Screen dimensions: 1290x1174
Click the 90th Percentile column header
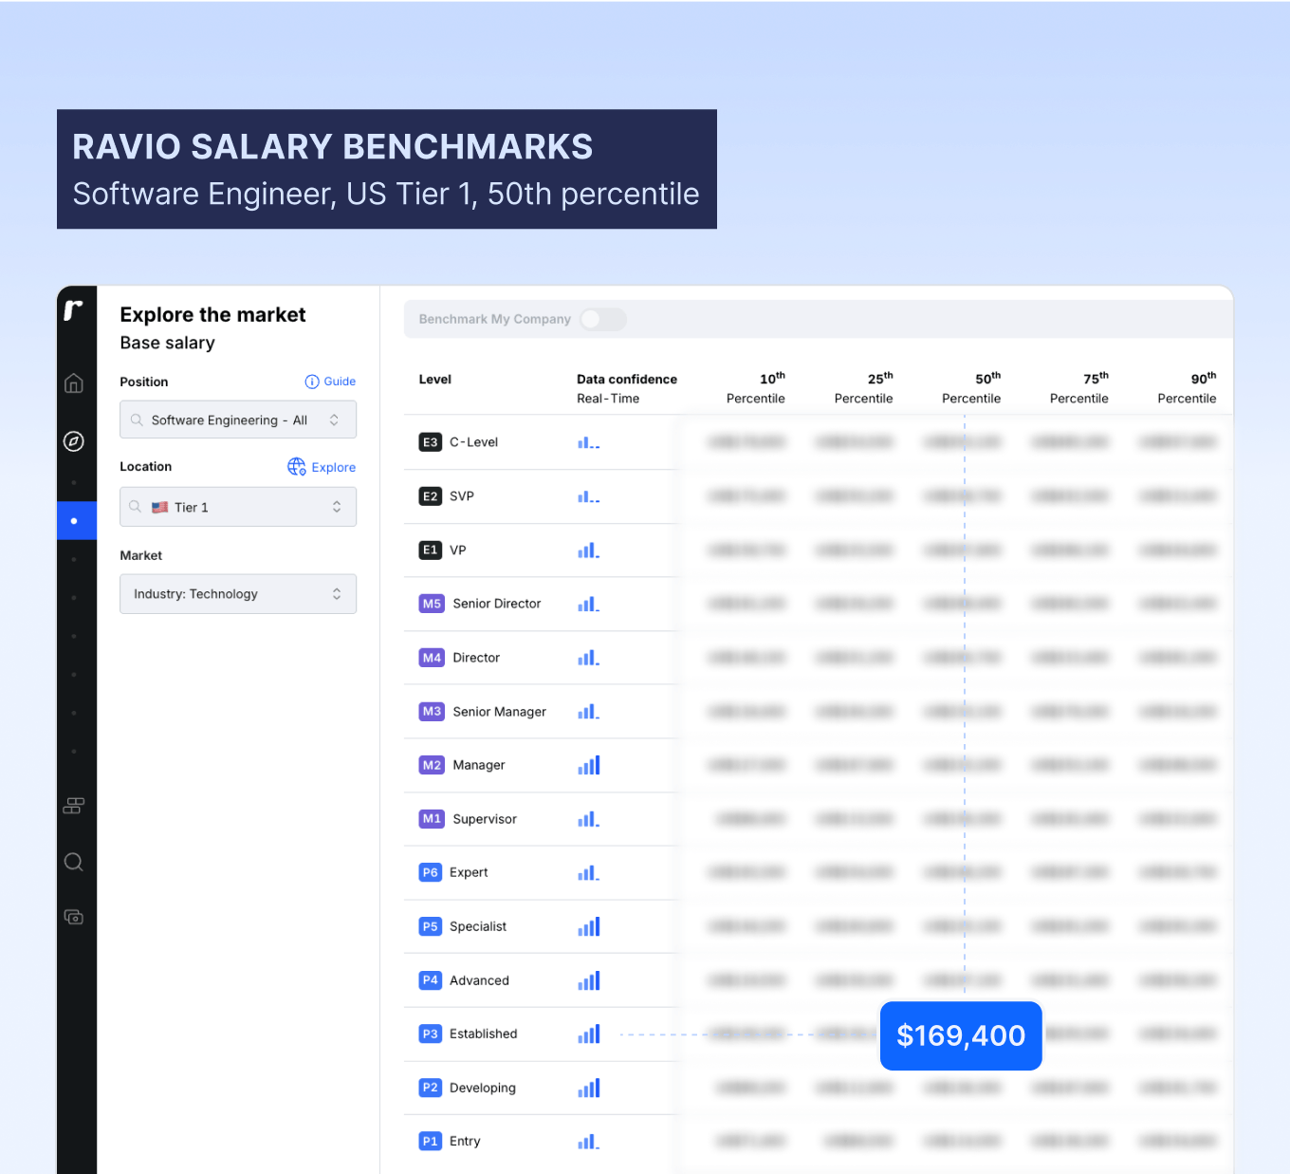coord(1187,388)
